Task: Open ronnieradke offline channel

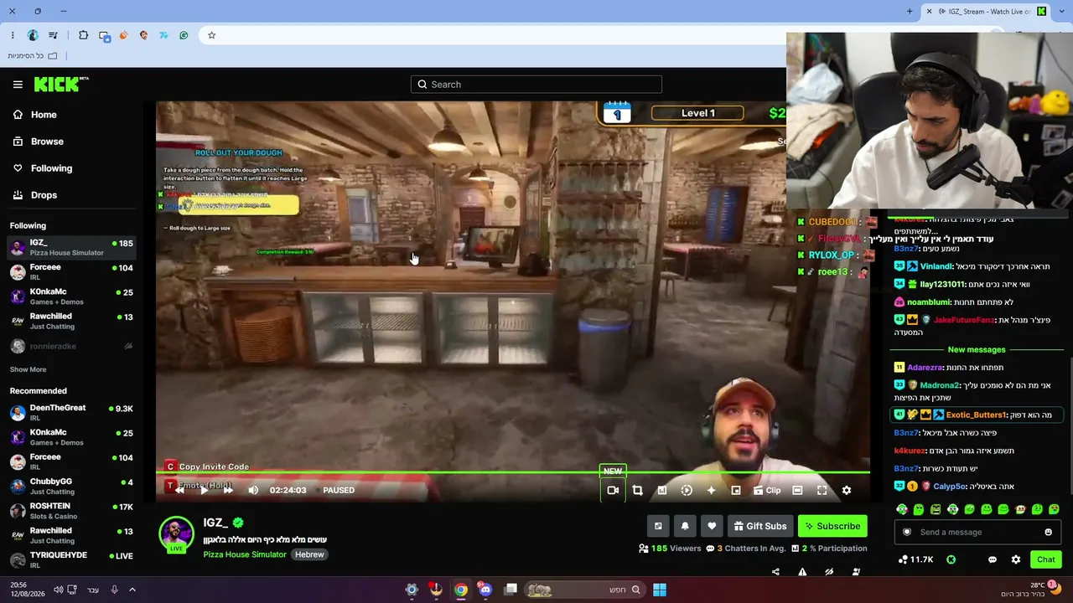Action: click(72, 346)
